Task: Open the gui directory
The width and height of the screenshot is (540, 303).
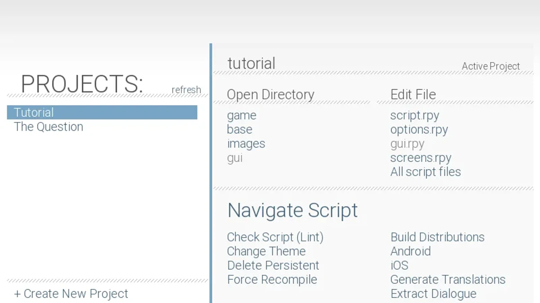Action: pyautogui.click(x=234, y=158)
